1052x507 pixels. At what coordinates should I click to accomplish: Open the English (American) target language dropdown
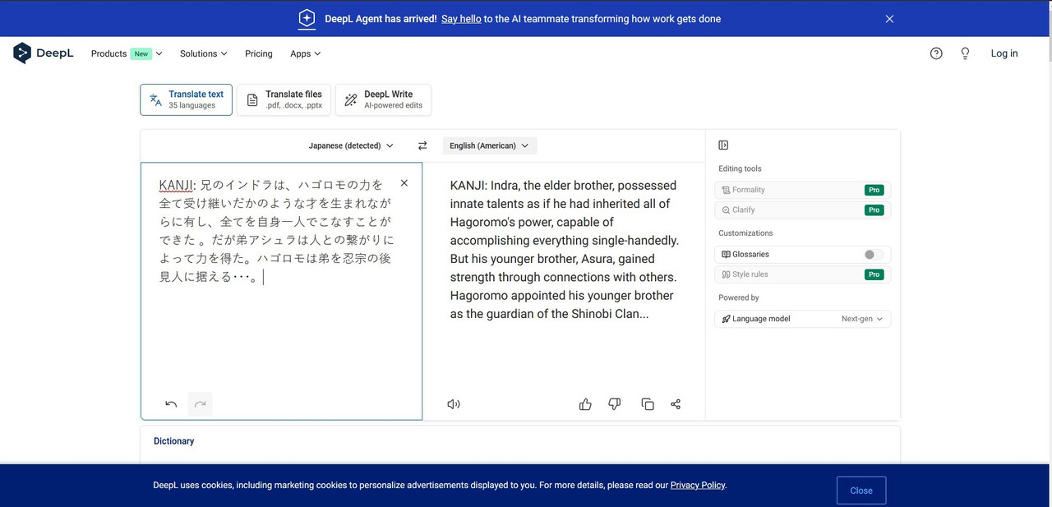coord(490,145)
